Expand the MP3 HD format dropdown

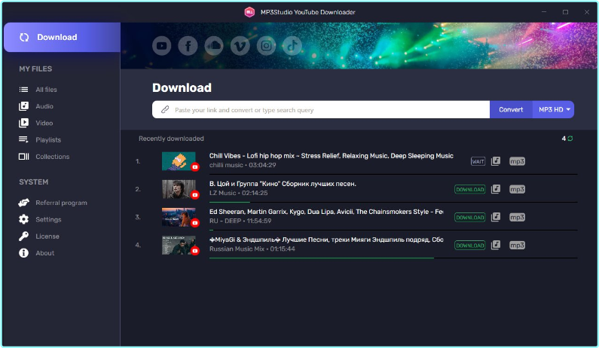(x=554, y=110)
